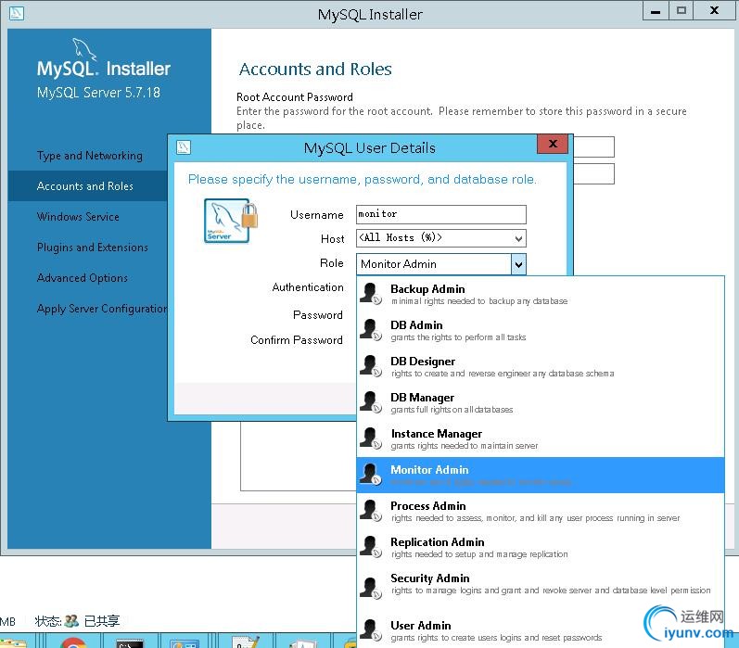Maximize the MySQL Installer window
Viewport: 739px width, 648px height.
coord(681,11)
